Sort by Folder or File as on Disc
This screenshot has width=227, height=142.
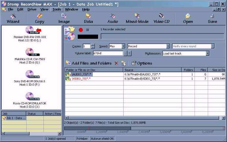(94, 70)
